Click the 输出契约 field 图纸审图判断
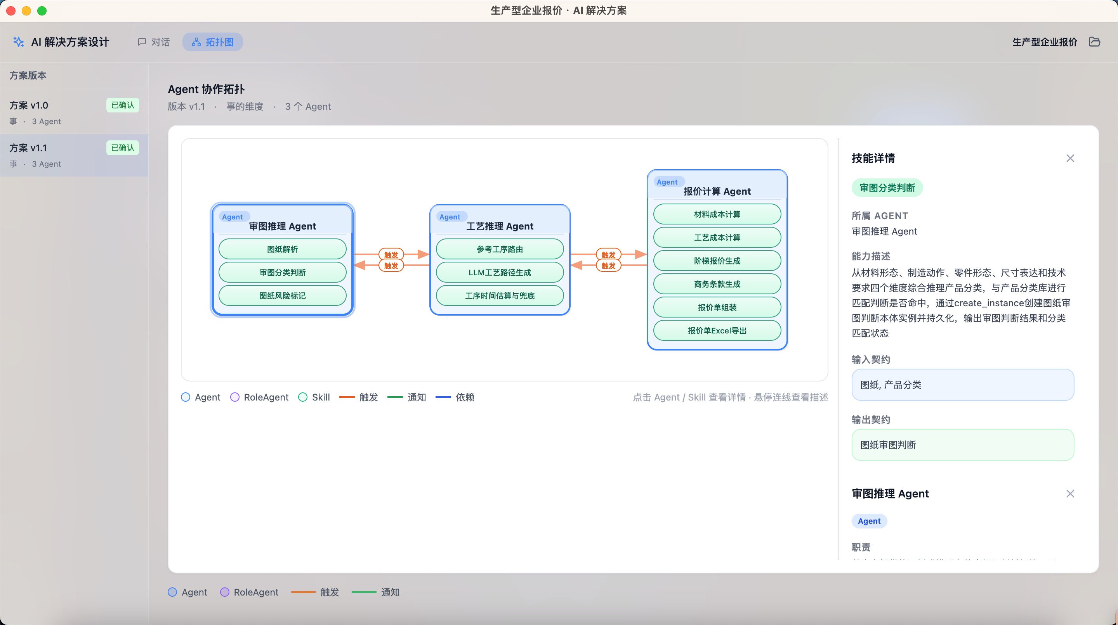This screenshot has height=625, width=1118. click(x=963, y=445)
